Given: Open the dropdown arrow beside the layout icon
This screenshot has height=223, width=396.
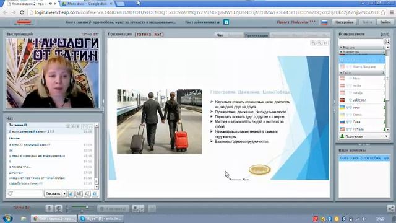Looking at the screenshot, I should [142, 209].
